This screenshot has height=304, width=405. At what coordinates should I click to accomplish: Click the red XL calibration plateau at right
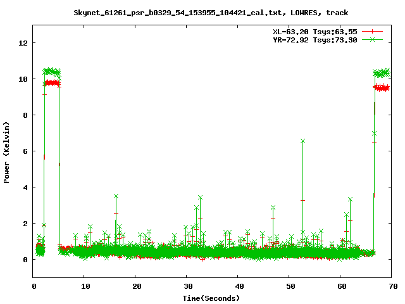point(382,88)
